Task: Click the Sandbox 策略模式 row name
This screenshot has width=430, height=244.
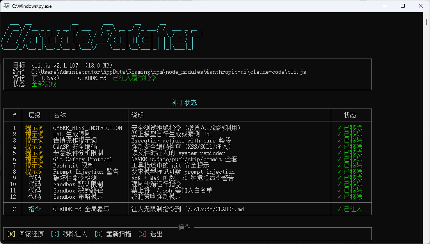Action: click(78, 197)
